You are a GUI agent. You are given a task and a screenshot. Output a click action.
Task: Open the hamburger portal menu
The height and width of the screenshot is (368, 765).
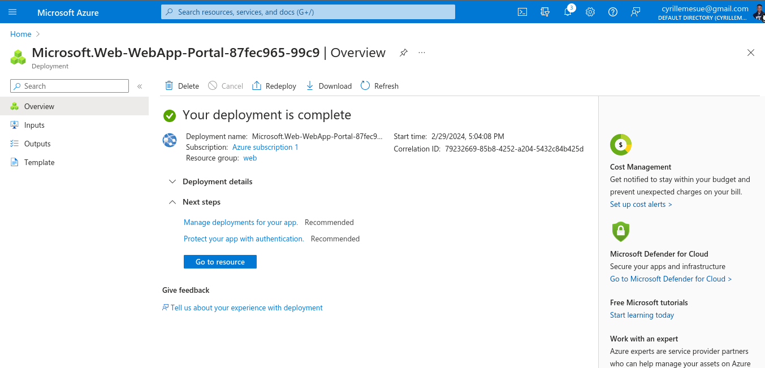pos(12,12)
